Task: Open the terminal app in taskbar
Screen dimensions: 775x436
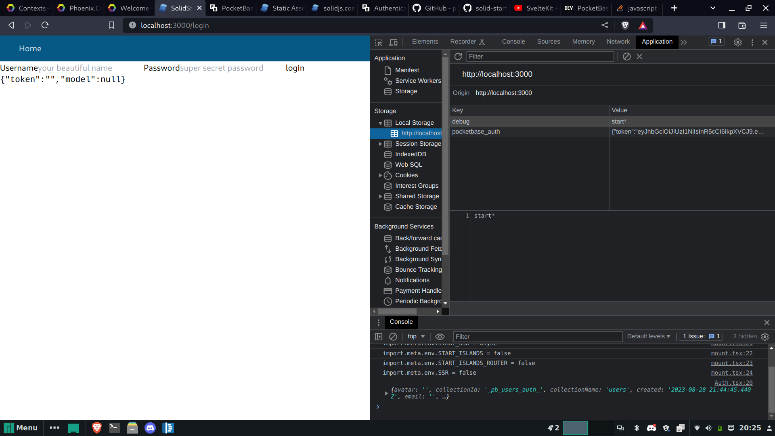Action: [115, 428]
